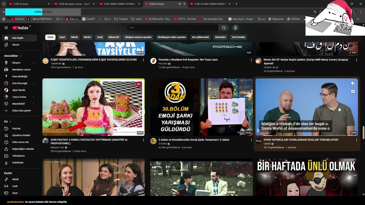Open Enis Kirazoglu subscription channel

19,83
